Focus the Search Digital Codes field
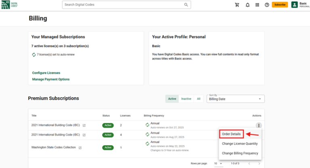The height and width of the screenshot is (168, 310). tap(126, 5)
